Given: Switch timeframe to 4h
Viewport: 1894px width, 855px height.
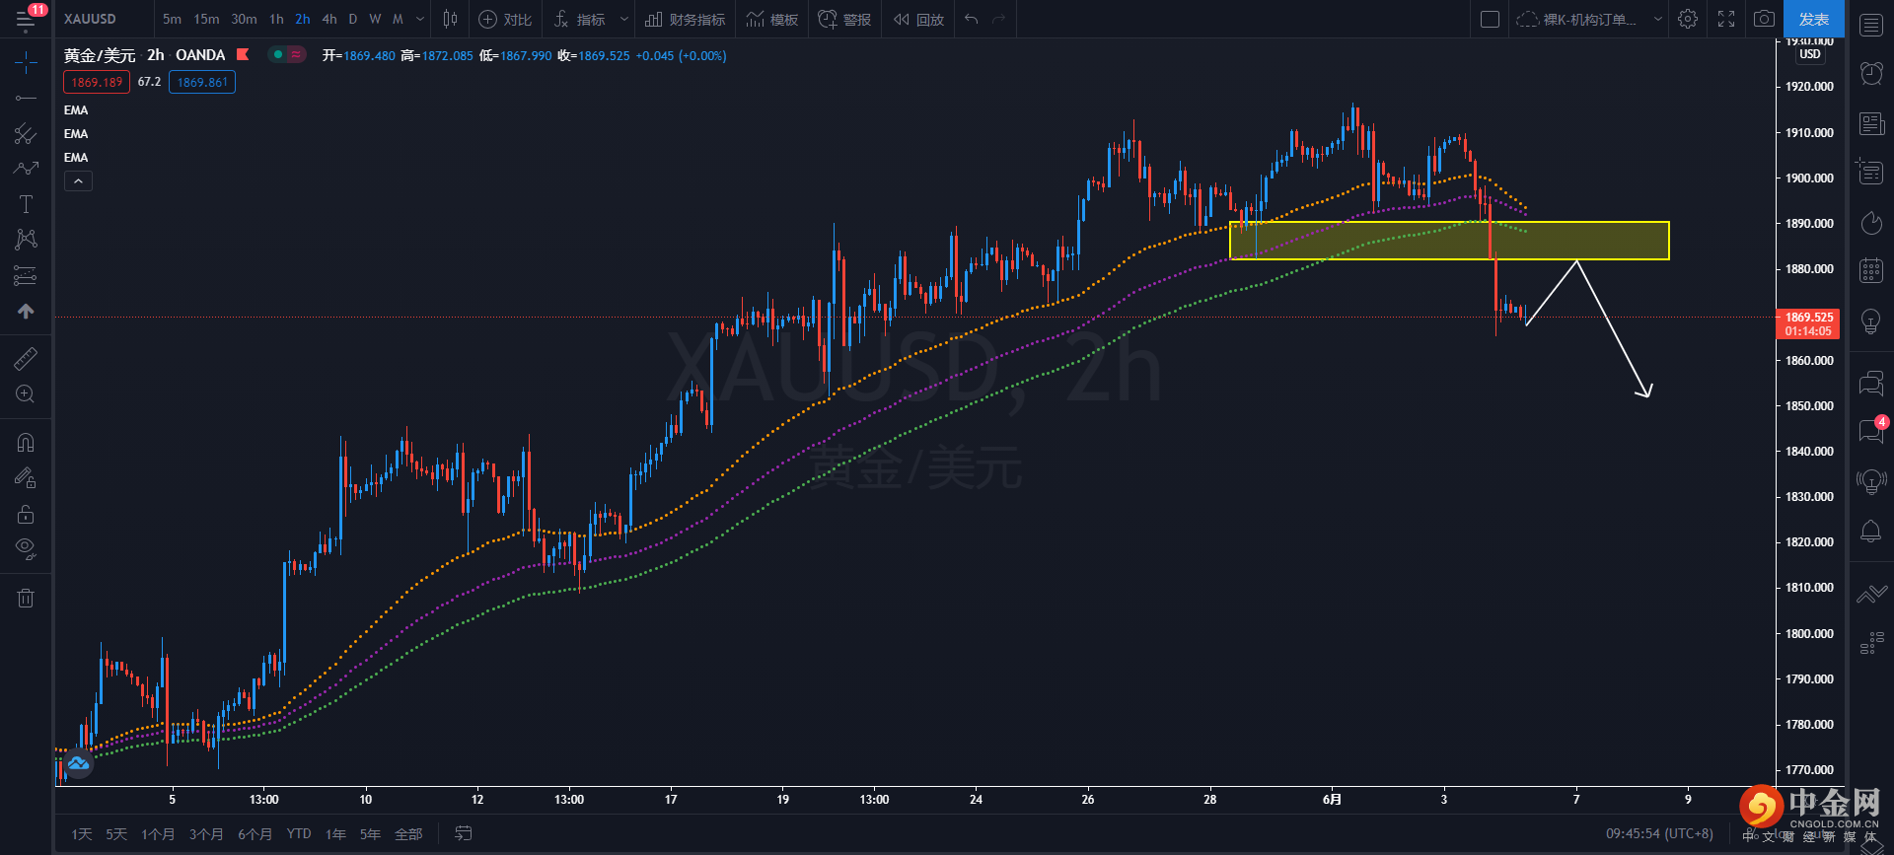Looking at the screenshot, I should pos(329,19).
